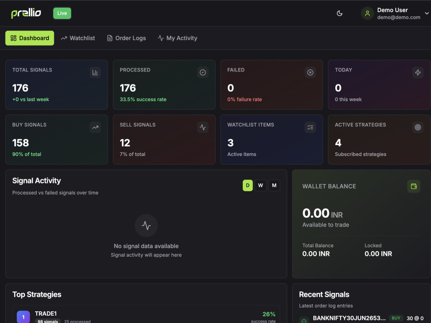The width and height of the screenshot is (431, 323).
Task: Toggle dark mode moon icon
Action: [340, 13]
